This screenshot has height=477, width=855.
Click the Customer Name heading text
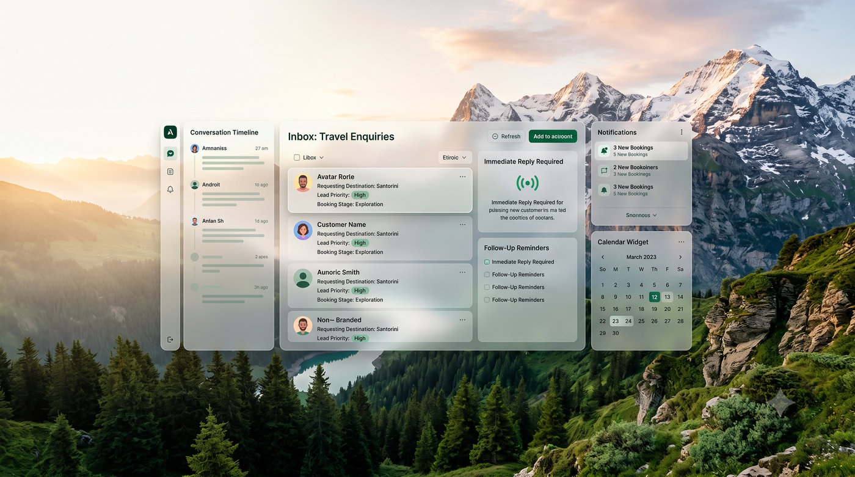pos(341,224)
